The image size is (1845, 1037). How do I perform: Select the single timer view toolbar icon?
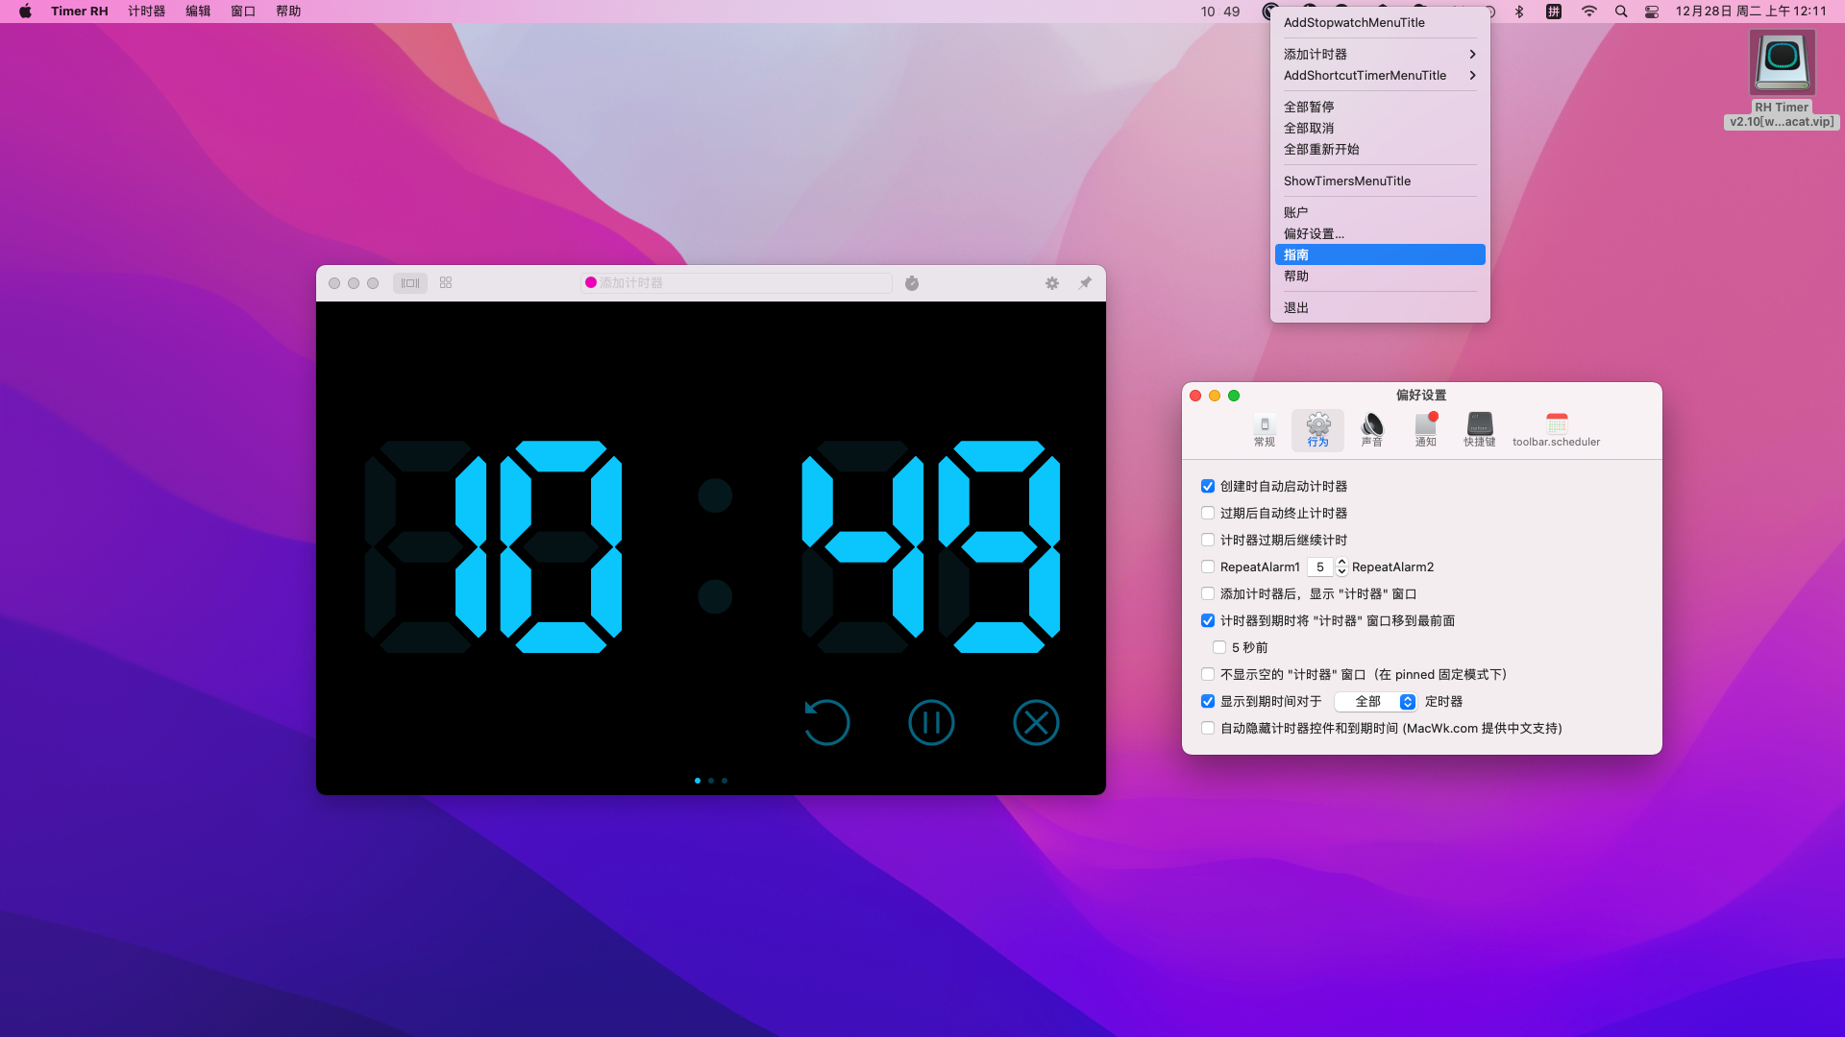click(410, 283)
